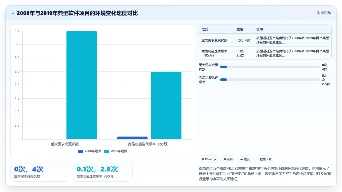Click x-axis label 重大需求变更次数
This screenshot has height=192, width=342.
pos(65,144)
